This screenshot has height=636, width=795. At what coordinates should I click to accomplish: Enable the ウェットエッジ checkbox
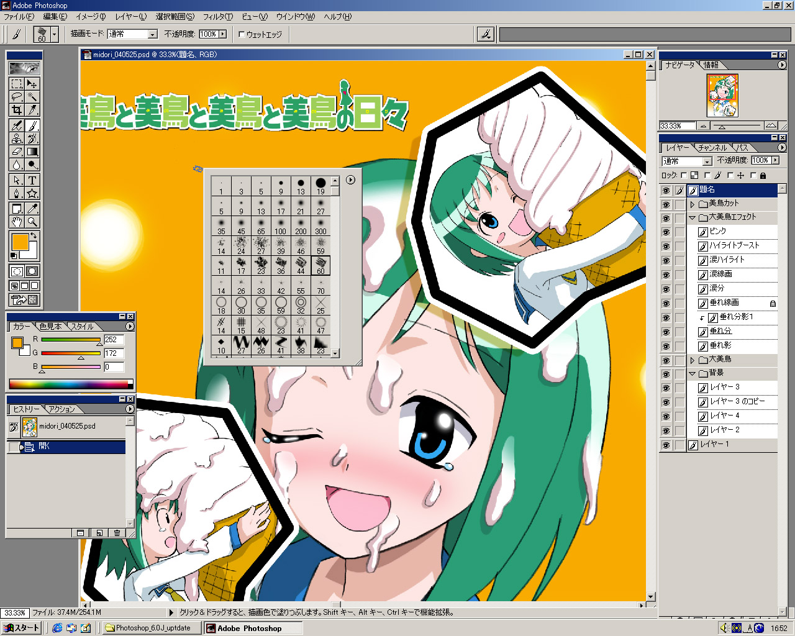pyautogui.click(x=242, y=34)
